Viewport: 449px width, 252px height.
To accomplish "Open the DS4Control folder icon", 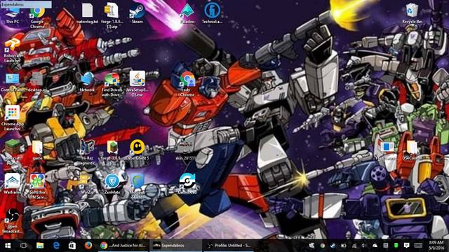I will [412, 150].
